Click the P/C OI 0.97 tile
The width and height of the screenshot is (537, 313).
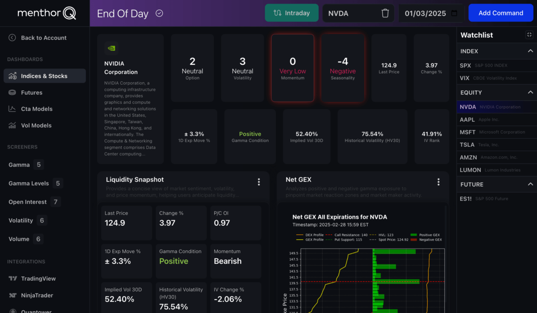[235, 223]
